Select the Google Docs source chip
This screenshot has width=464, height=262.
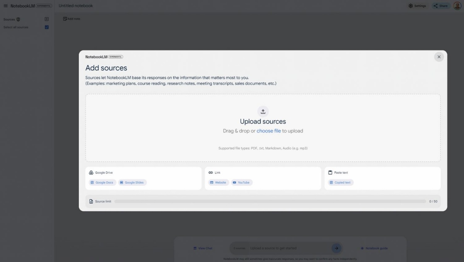tap(102, 182)
